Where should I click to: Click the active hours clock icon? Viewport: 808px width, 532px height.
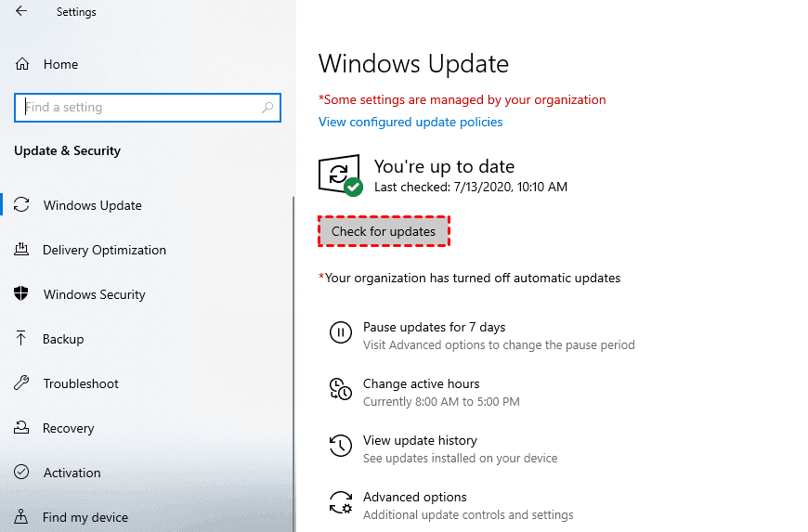tap(341, 389)
